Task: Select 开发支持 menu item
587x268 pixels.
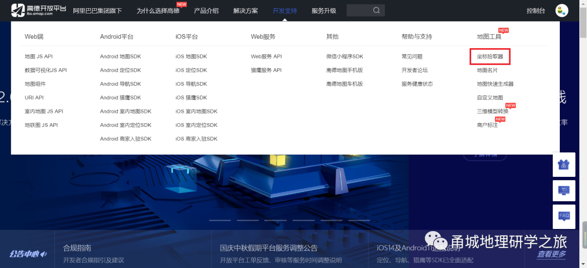Action: click(x=285, y=11)
